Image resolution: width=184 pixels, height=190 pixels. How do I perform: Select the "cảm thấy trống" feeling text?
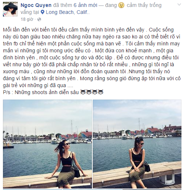[144, 5]
